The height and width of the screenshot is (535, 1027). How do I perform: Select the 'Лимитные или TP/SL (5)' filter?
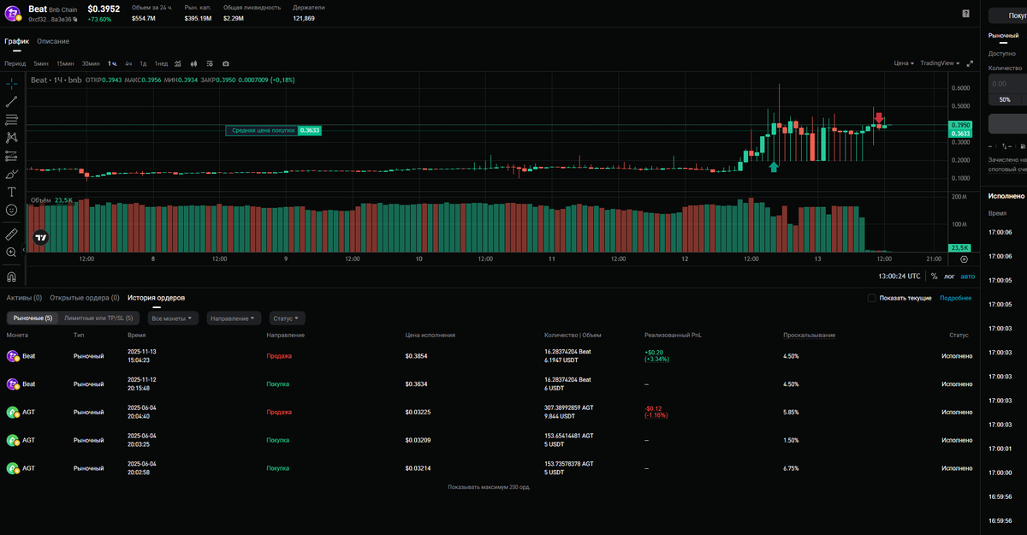click(98, 318)
